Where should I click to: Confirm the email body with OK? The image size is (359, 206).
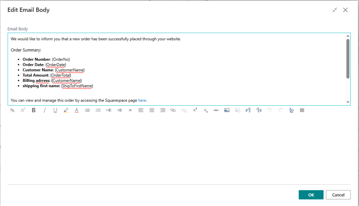click(x=311, y=195)
